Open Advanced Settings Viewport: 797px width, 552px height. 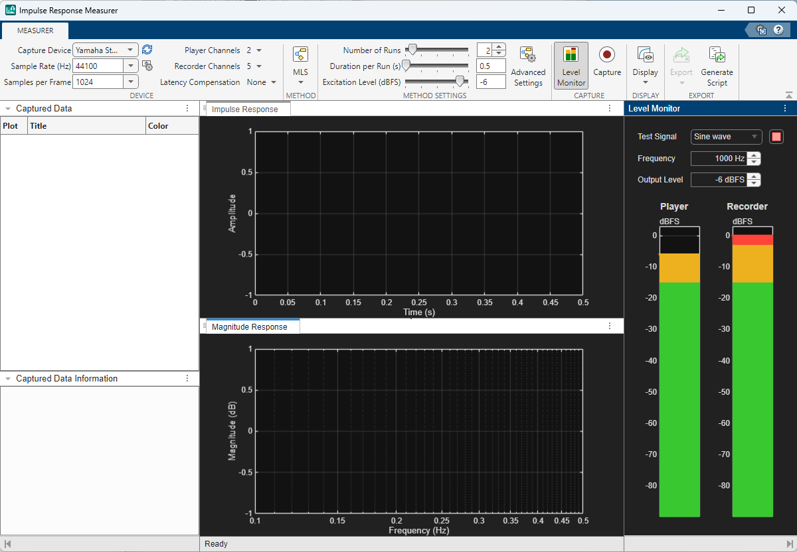(x=528, y=66)
